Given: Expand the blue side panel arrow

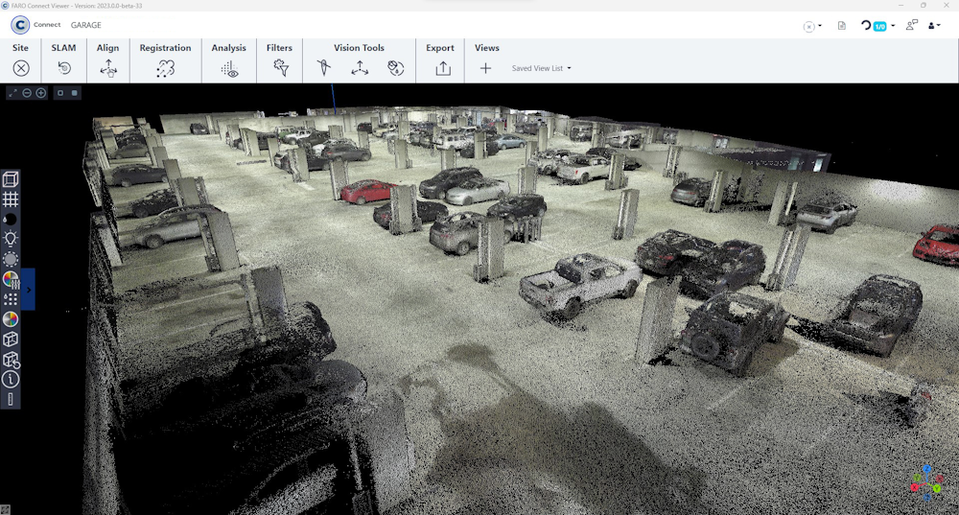Looking at the screenshot, I should pos(29,289).
